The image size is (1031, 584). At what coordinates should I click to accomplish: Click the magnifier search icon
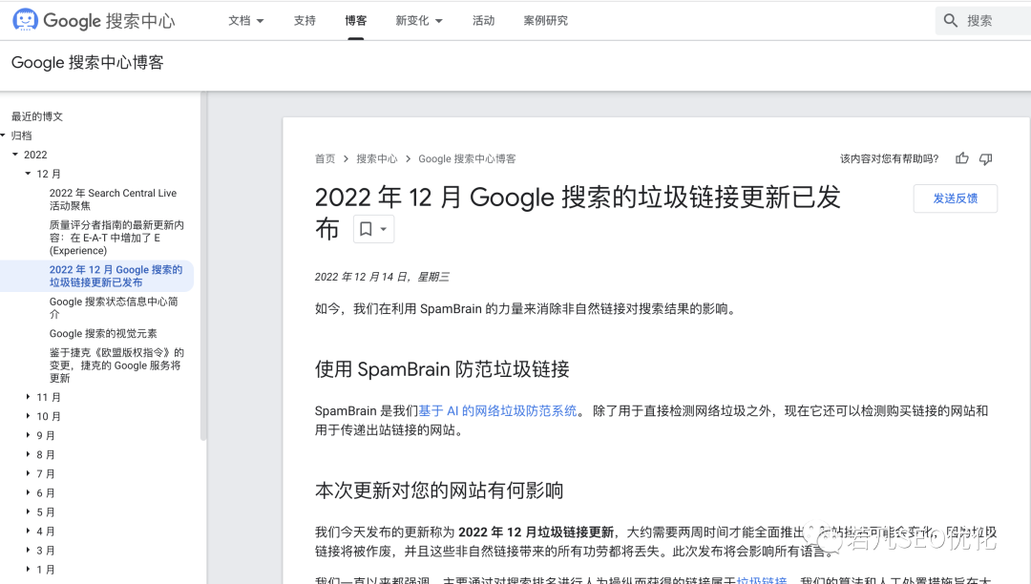(951, 20)
